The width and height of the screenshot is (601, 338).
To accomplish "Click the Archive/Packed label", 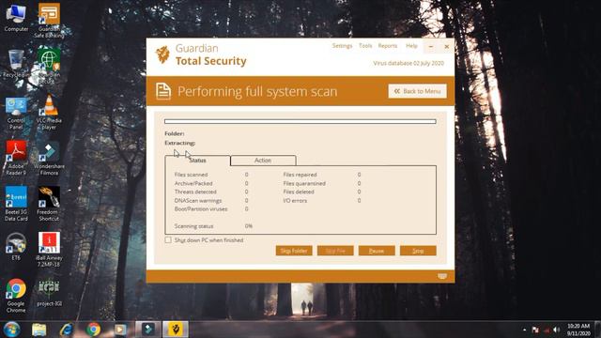I will [193, 183].
